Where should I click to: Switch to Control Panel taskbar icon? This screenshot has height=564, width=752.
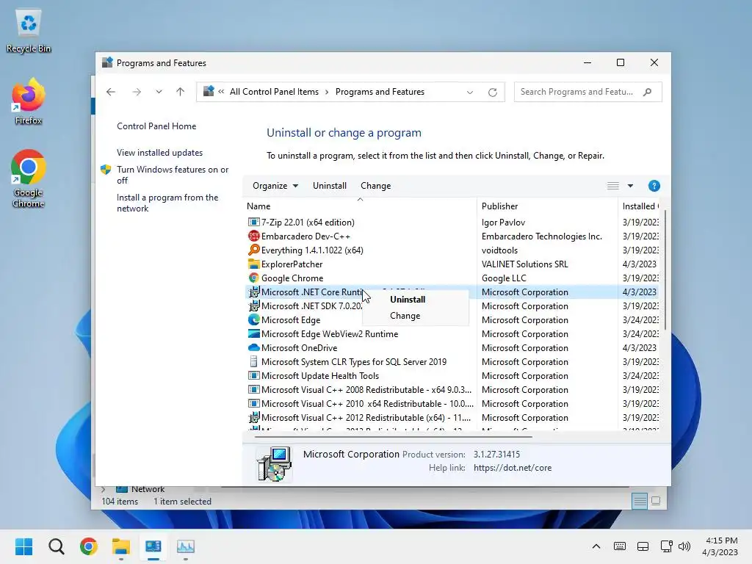pyautogui.click(x=153, y=546)
